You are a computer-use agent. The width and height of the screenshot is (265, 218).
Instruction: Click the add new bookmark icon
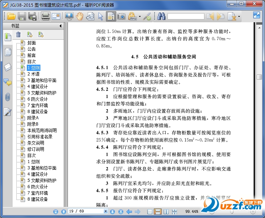(x=30, y=34)
